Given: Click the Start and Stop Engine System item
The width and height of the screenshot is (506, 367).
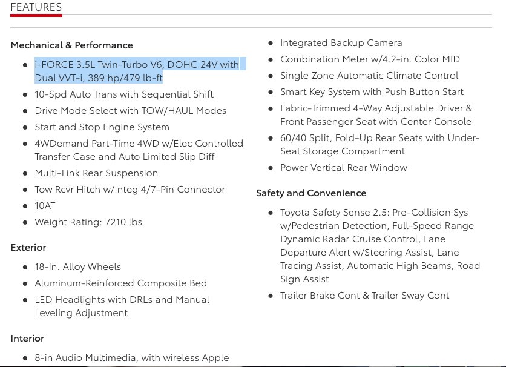Looking at the screenshot, I should [x=102, y=127].
